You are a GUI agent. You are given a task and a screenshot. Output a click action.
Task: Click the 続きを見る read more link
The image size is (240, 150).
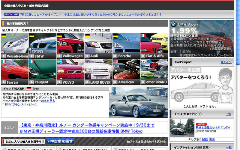coord(48,101)
